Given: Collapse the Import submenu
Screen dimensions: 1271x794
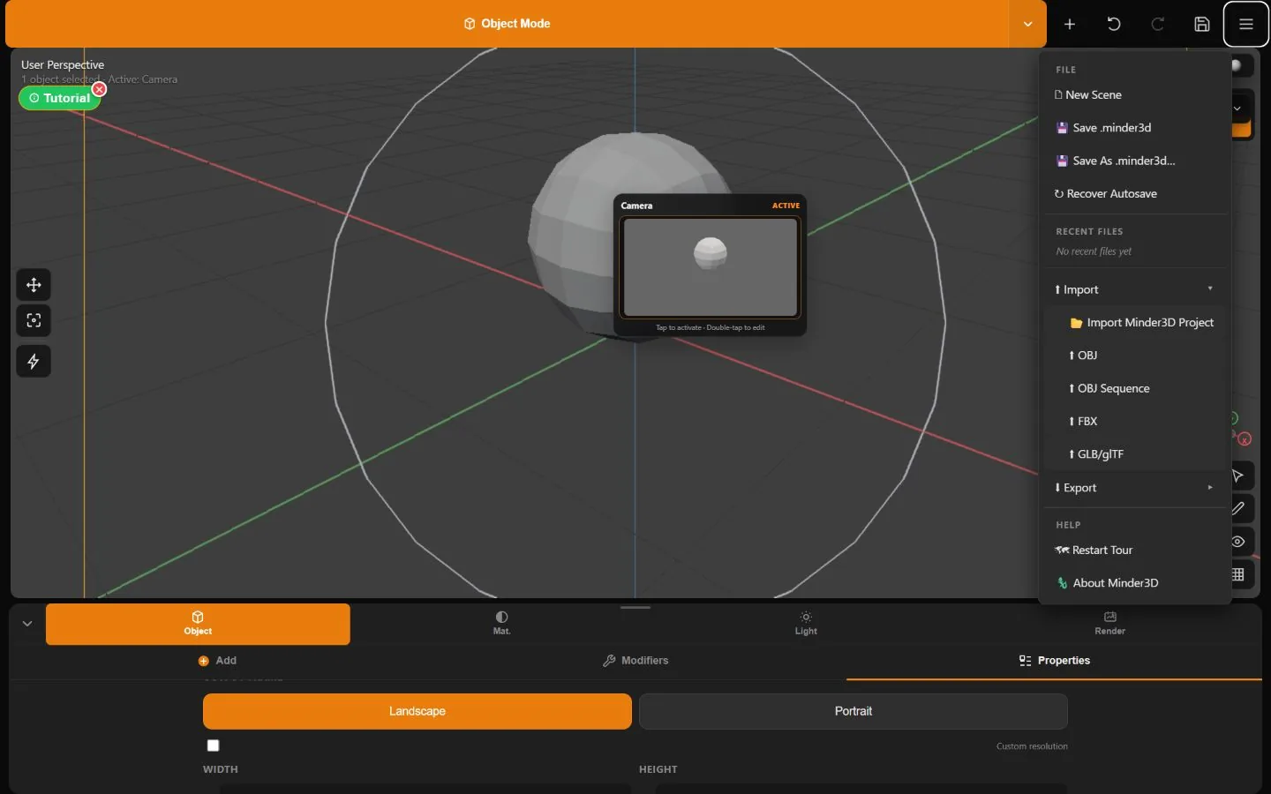Looking at the screenshot, I should (x=1135, y=289).
